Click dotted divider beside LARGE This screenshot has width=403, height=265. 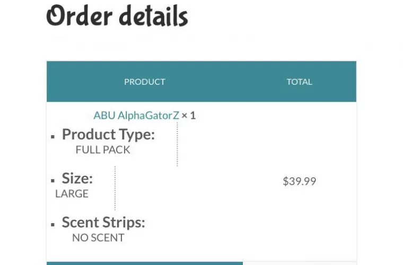pyautogui.click(x=115, y=188)
